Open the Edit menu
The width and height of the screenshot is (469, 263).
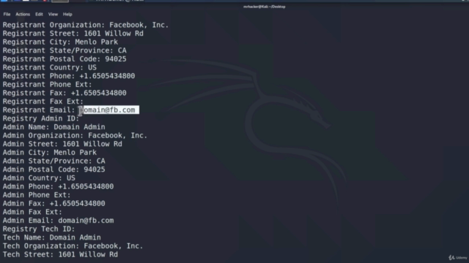click(x=39, y=15)
